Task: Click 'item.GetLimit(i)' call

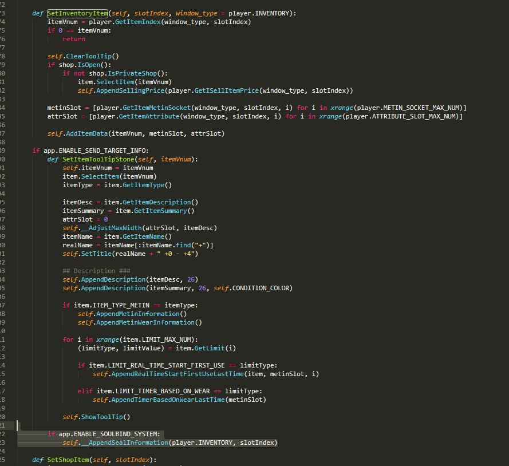Action: 206,348
